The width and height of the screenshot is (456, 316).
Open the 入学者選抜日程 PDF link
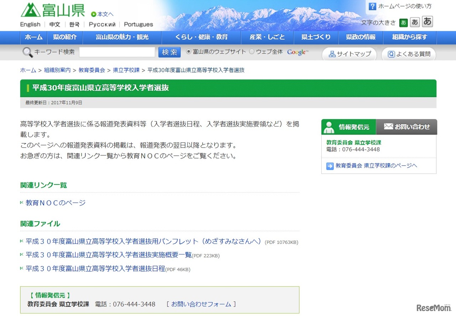[x=94, y=269]
